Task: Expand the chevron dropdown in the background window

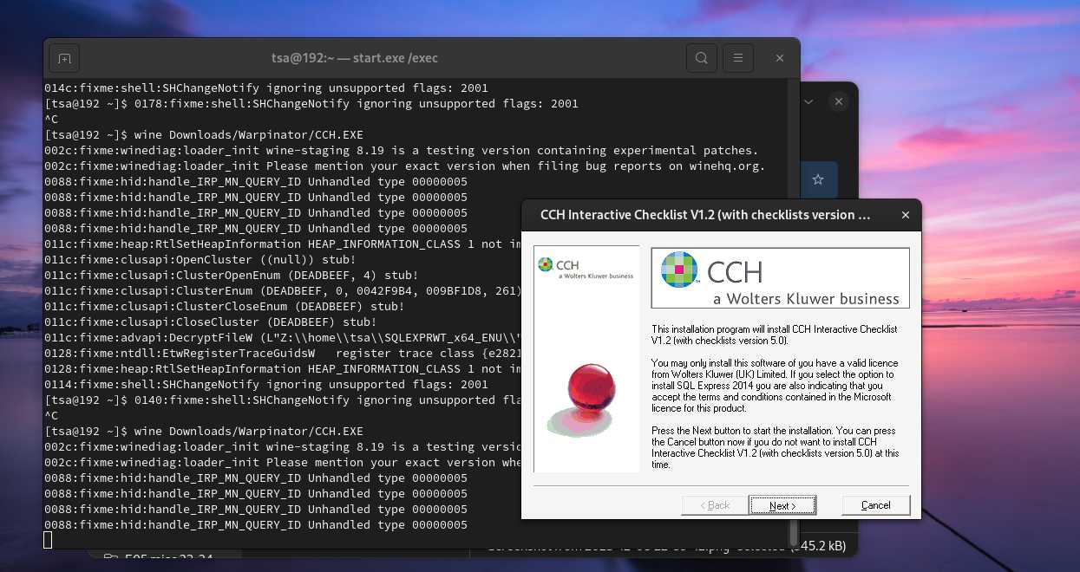Action: (x=808, y=101)
